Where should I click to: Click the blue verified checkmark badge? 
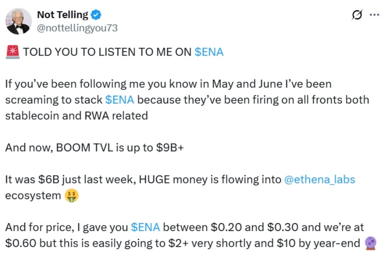(x=96, y=15)
